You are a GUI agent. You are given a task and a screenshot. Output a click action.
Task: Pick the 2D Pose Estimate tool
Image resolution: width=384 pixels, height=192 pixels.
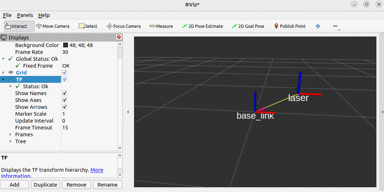tap(203, 26)
